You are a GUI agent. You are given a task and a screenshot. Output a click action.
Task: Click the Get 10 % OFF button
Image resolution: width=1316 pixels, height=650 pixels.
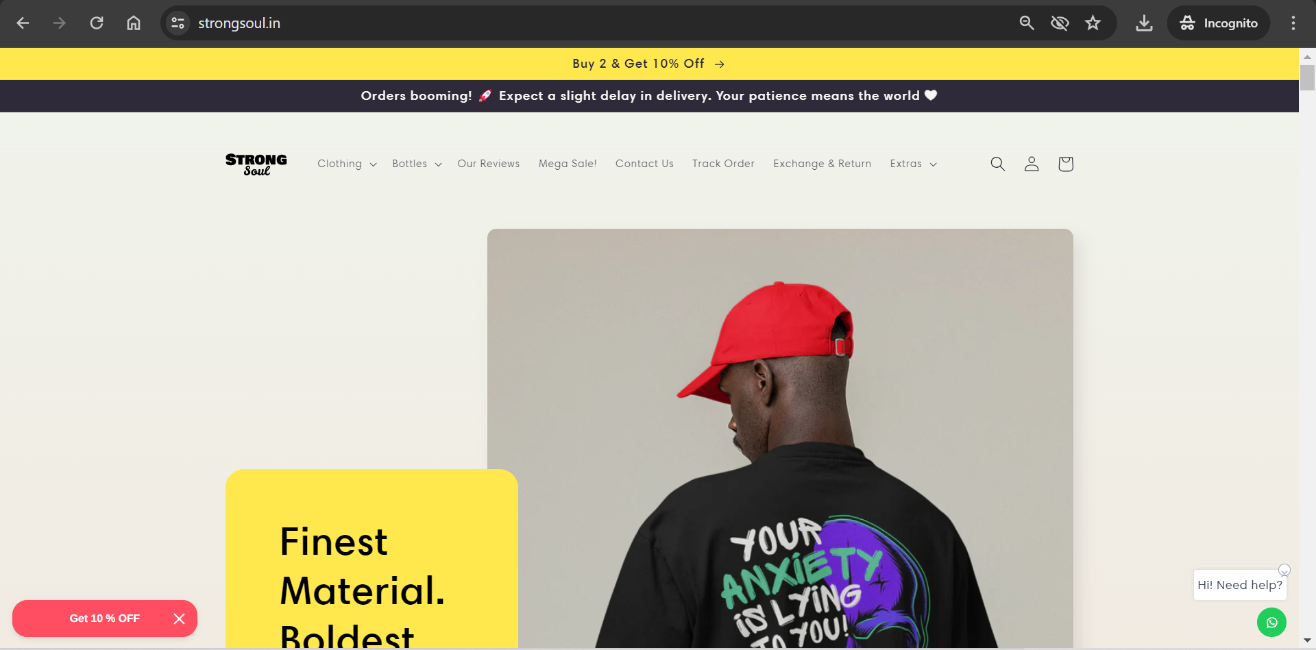pyautogui.click(x=105, y=618)
